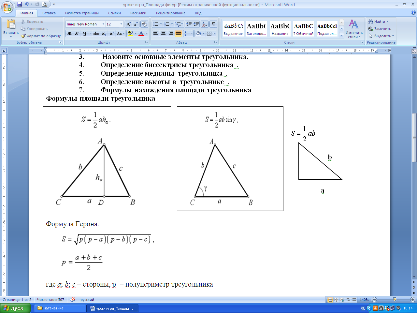
Task: Toggle show paragraph marks ¶
Action: tap(213, 24)
